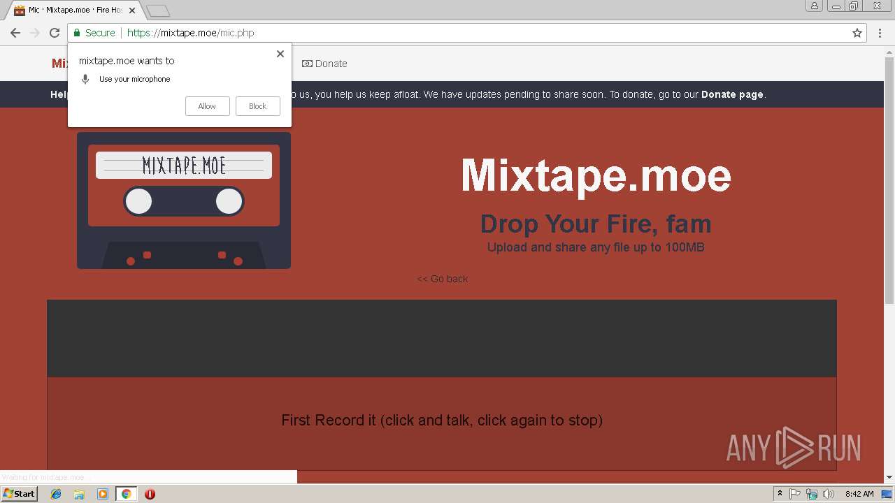Launch Internet Explorer from the taskbar
Image resolution: width=895 pixels, height=503 pixels.
click(56, 494)
